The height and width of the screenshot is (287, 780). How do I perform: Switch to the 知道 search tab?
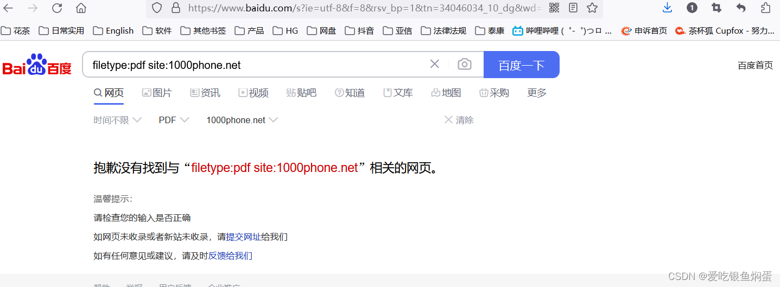pos(350,93)
